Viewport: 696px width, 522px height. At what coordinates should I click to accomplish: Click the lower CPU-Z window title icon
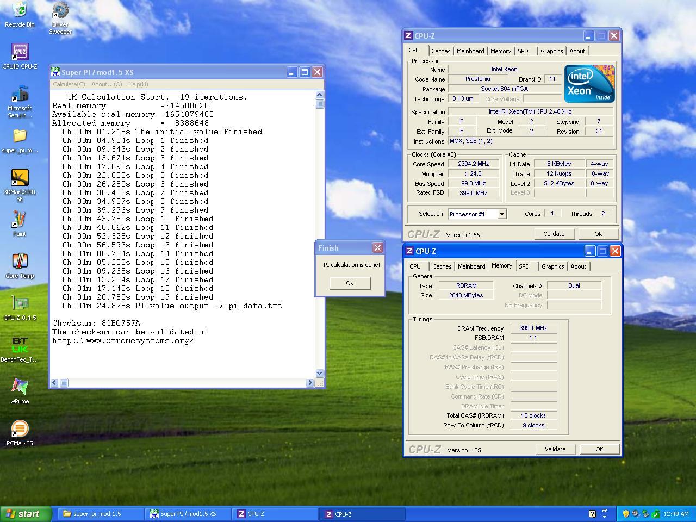pos(409,251)
